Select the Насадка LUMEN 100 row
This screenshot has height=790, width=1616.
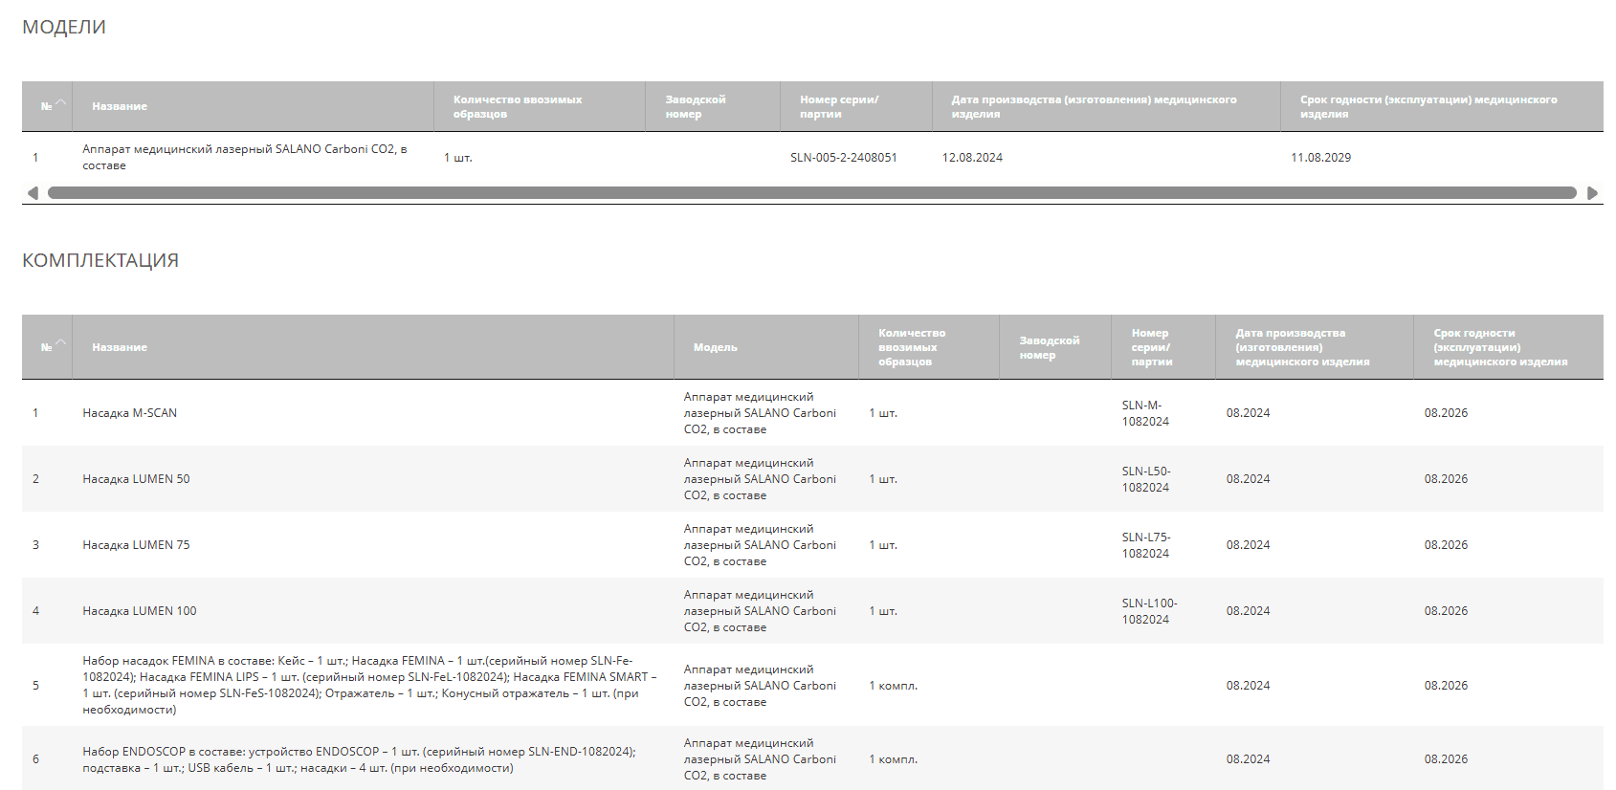140,611
